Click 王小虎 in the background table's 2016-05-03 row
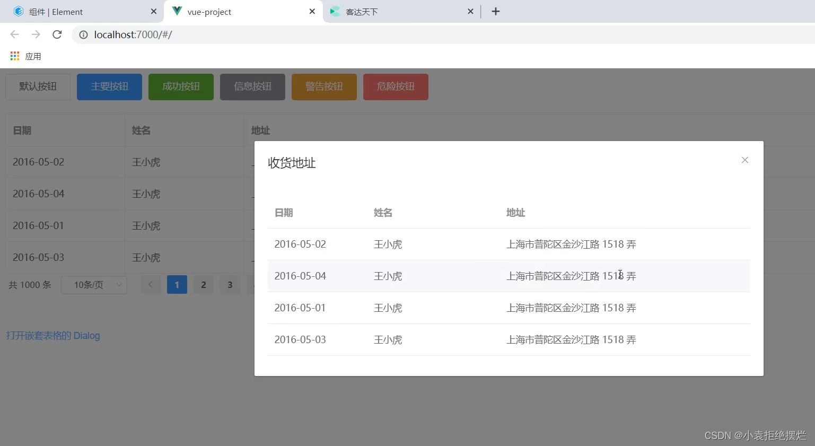815x446 pixels. (x=146, y=258)
